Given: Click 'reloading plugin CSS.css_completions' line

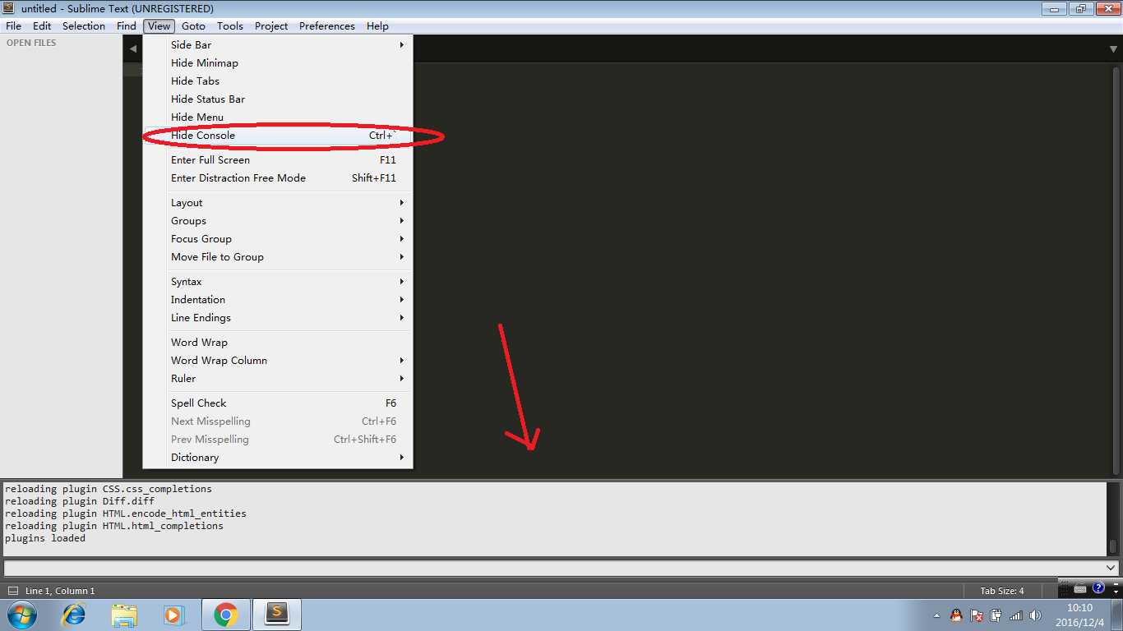Looking at the screenshot, I should click(x=109, y=489).
